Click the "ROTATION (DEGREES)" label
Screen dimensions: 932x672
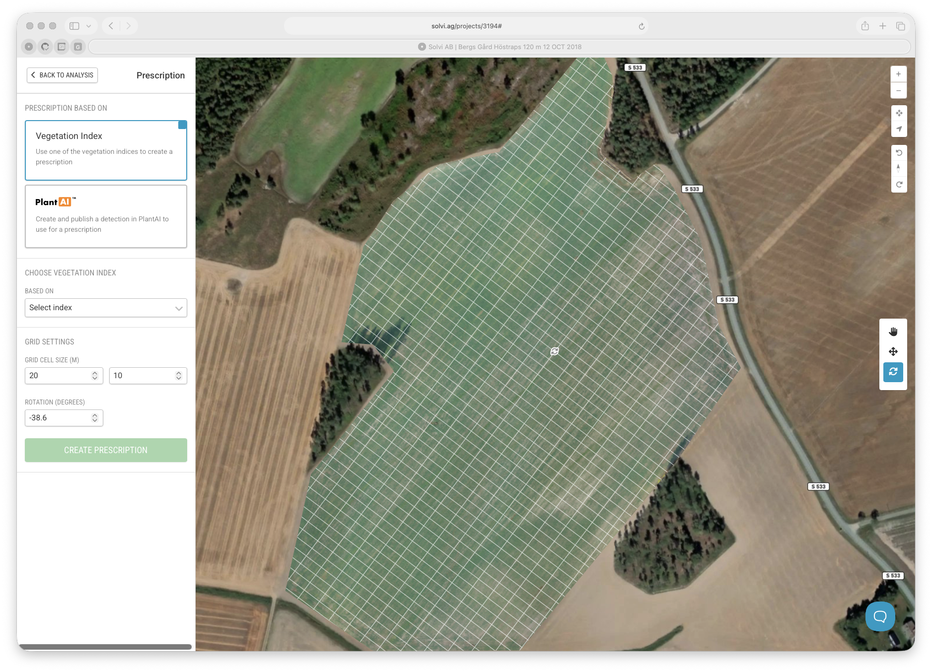[x=55, y=402]
